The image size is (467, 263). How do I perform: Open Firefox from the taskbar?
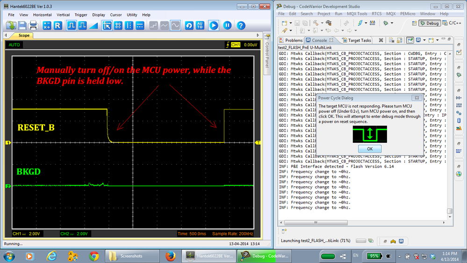[x=170, y=256]
